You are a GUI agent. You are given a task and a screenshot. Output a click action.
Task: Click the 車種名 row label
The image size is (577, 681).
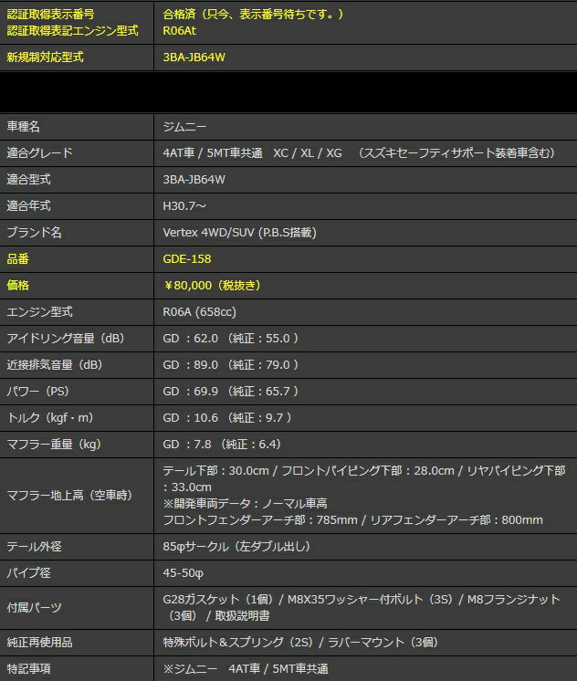click(x=24, y=126)
